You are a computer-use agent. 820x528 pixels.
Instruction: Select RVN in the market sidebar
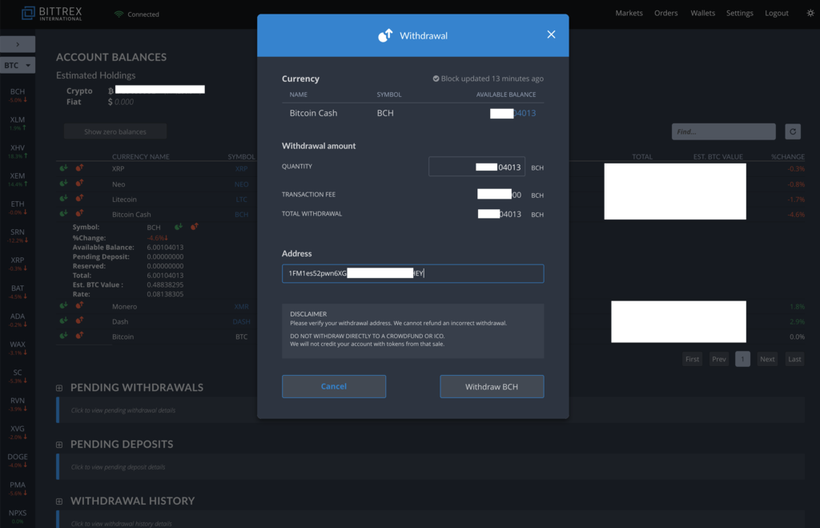point(18,404)
